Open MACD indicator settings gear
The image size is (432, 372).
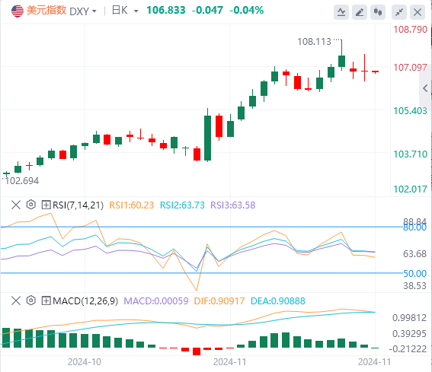coord(31,300)
